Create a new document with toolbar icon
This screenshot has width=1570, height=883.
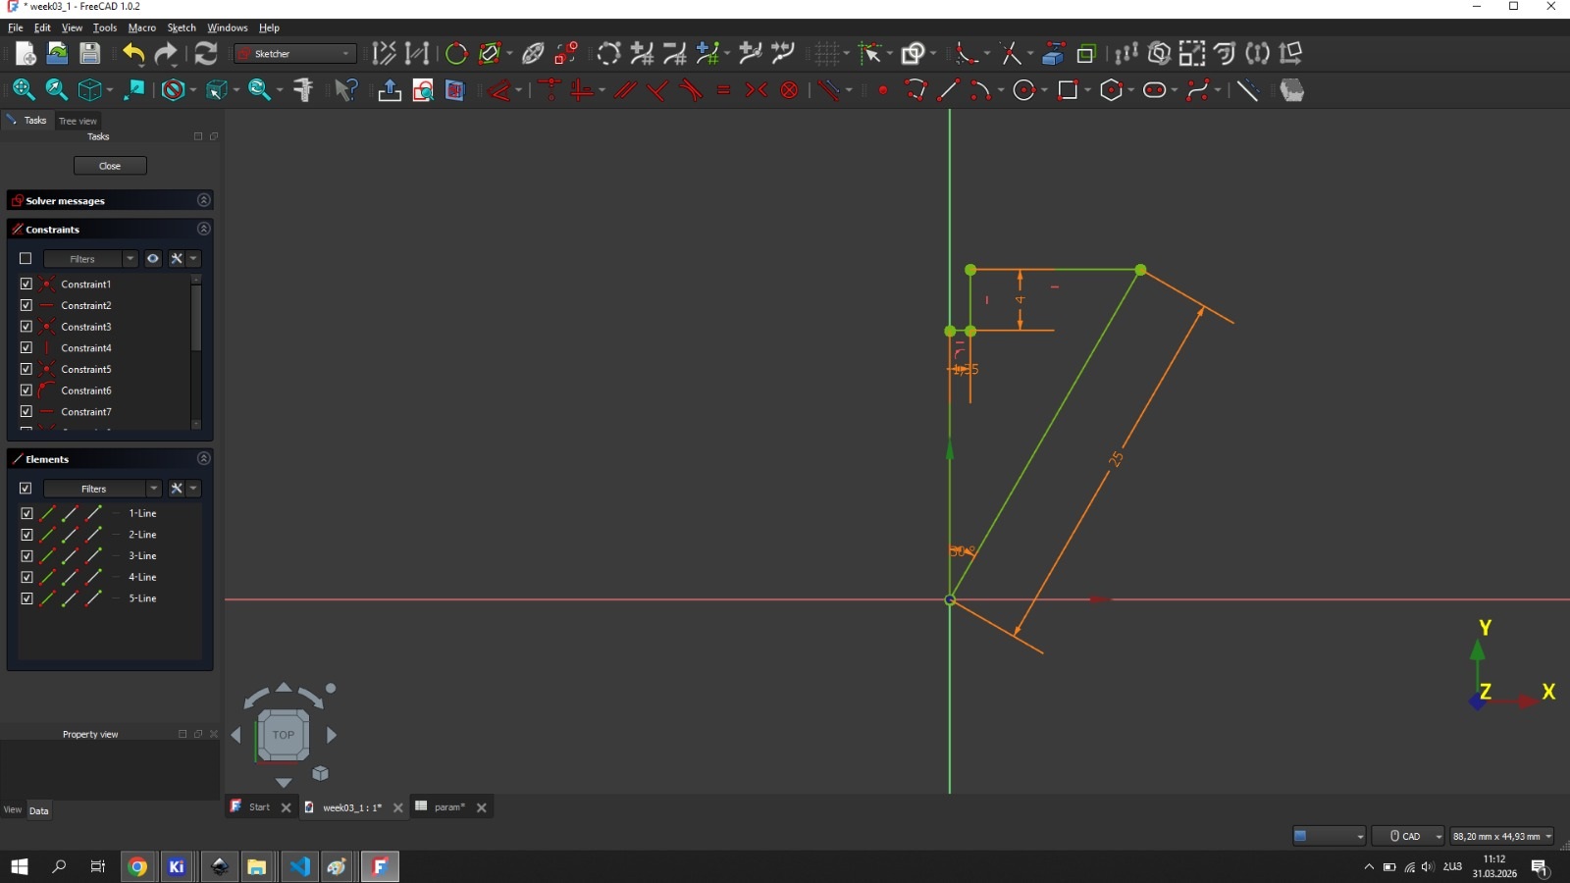pyautogui.click(x=26, y=54)
